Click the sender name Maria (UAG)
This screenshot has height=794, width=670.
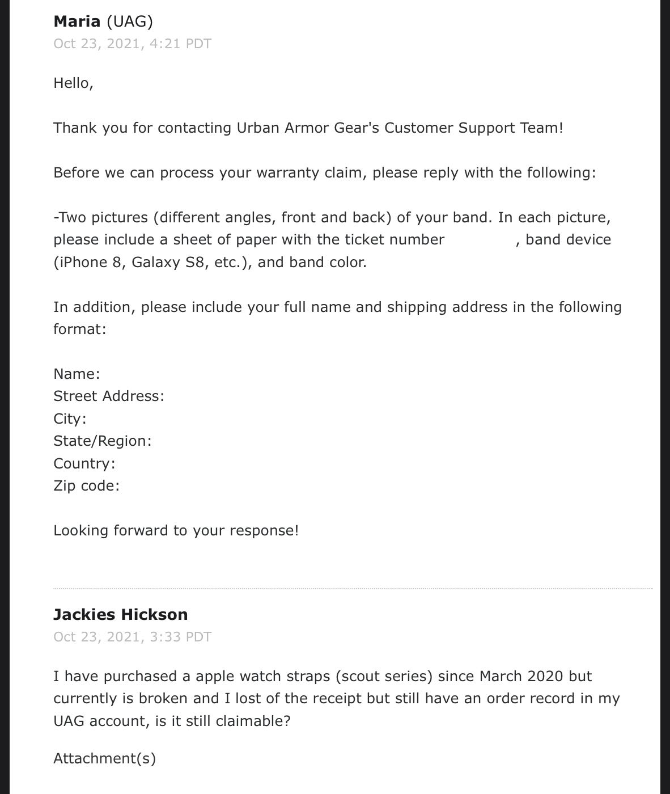(x=103, y=22)
